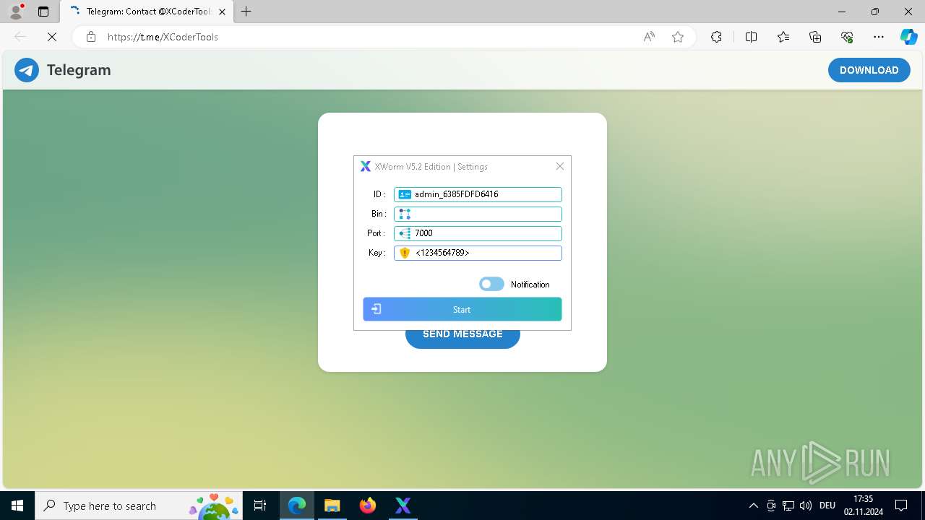Viewport: 925px width, 520px height.
Task: Click the ID card icon in ID field
Action: [x=405, y=194]
